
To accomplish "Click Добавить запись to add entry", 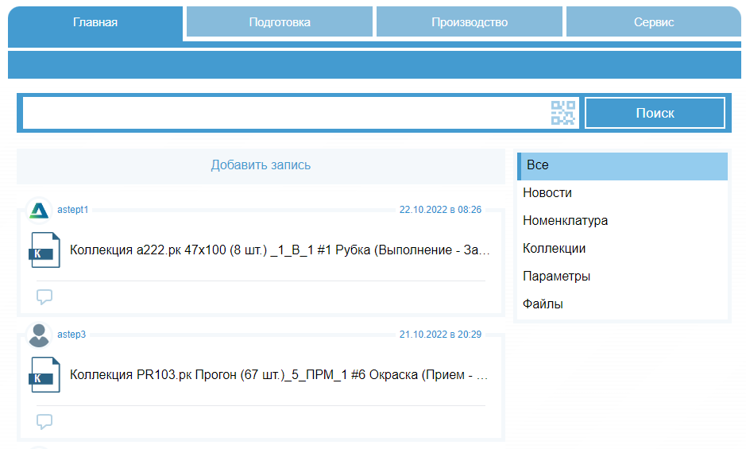I will (261, 165).
